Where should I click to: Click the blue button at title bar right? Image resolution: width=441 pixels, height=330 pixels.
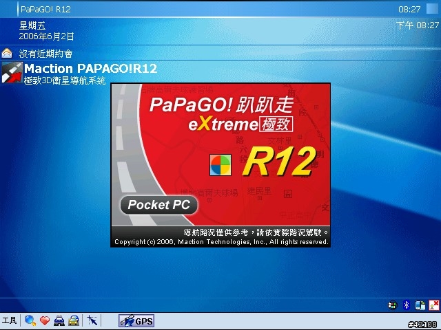[432, 9]
